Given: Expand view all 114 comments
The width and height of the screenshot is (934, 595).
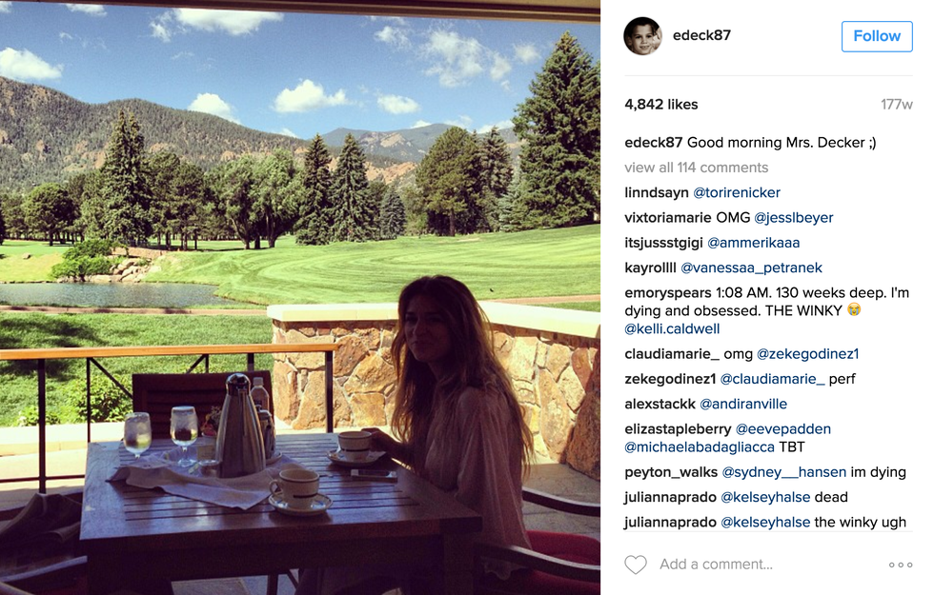Looking at the screenshot, I should pyautogui.click(x=697, y=168).
